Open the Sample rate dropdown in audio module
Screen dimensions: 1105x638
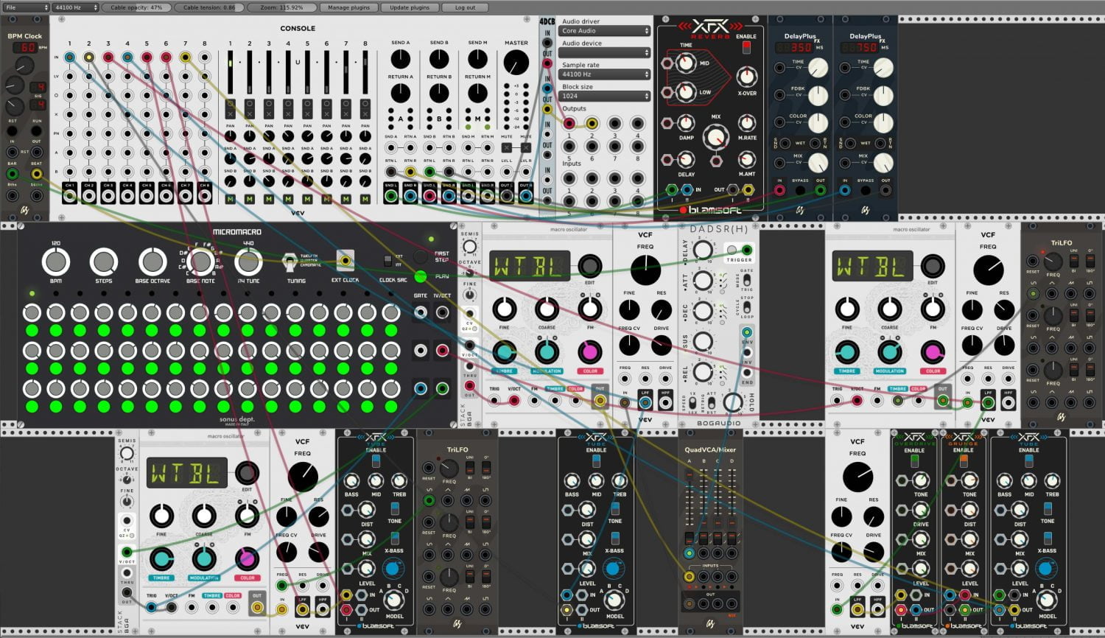(606, 74)
